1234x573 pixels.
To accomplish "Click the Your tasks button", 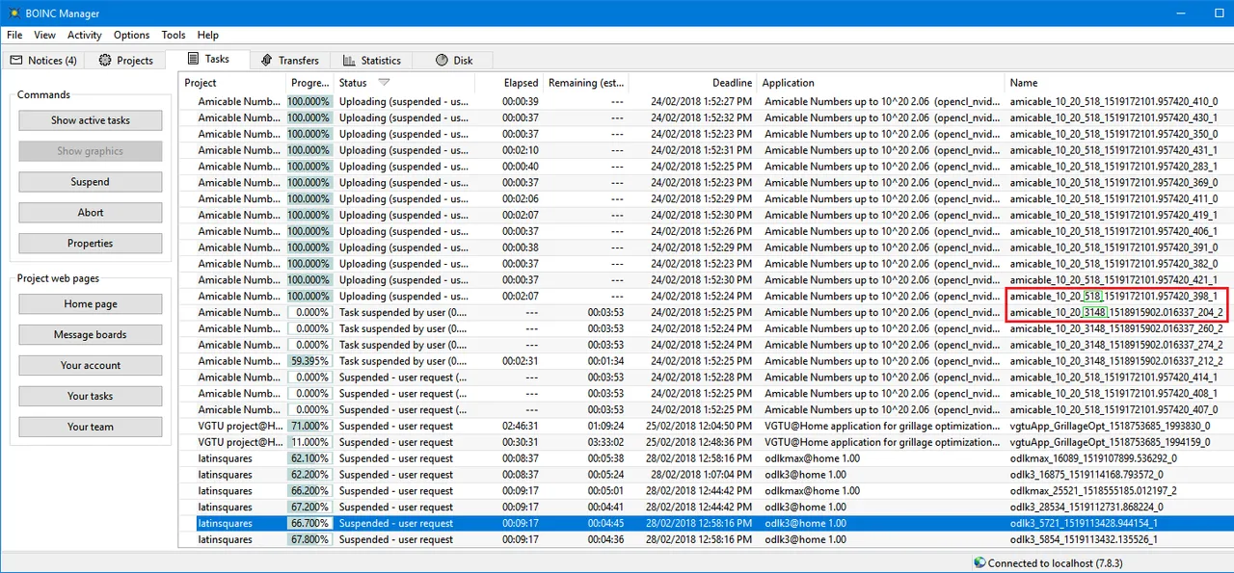I will [91, 397].
